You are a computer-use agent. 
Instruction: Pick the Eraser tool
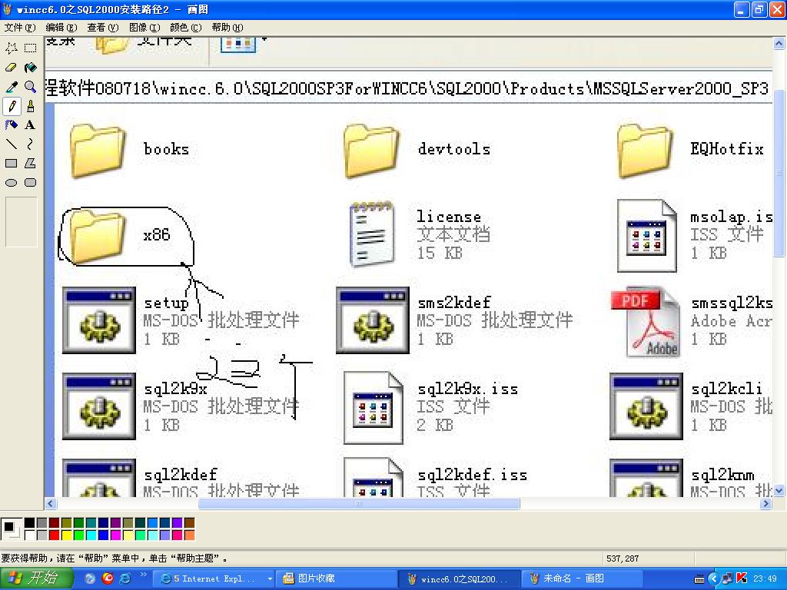pos(12,68)
